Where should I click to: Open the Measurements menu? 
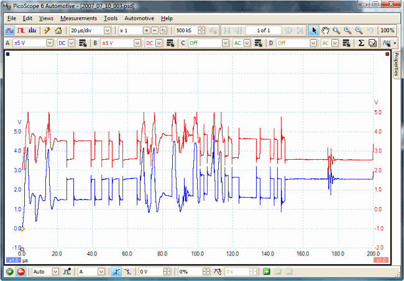[x=79, y=18]
